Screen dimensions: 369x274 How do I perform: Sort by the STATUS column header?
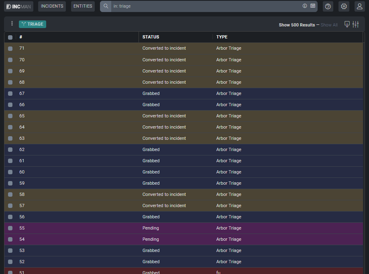point(151,37)
